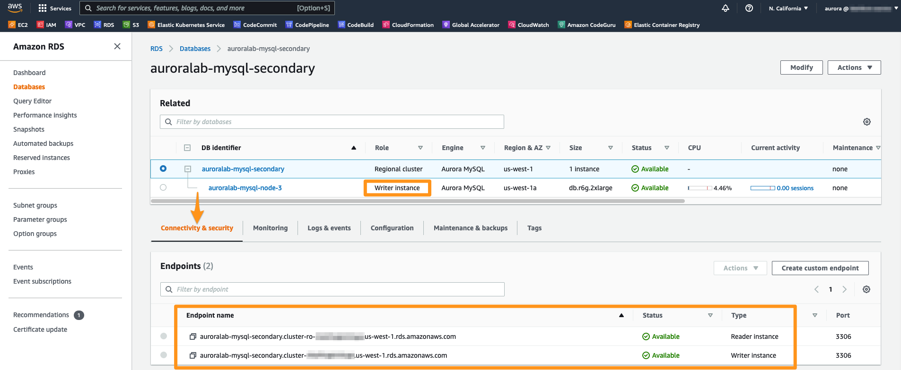This screenshot has width=901, height=370.
Task: Switch to Logs & events tab
Action: [x=329, y=228]
